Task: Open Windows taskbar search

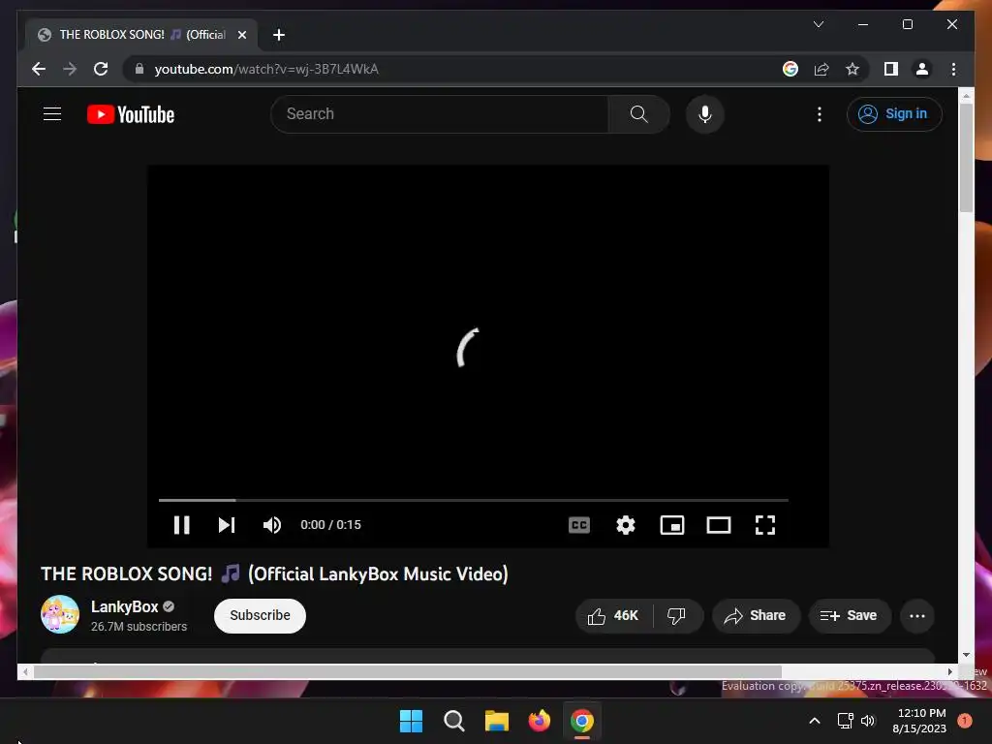Action: pyautogui.click(x=453, y=721)
